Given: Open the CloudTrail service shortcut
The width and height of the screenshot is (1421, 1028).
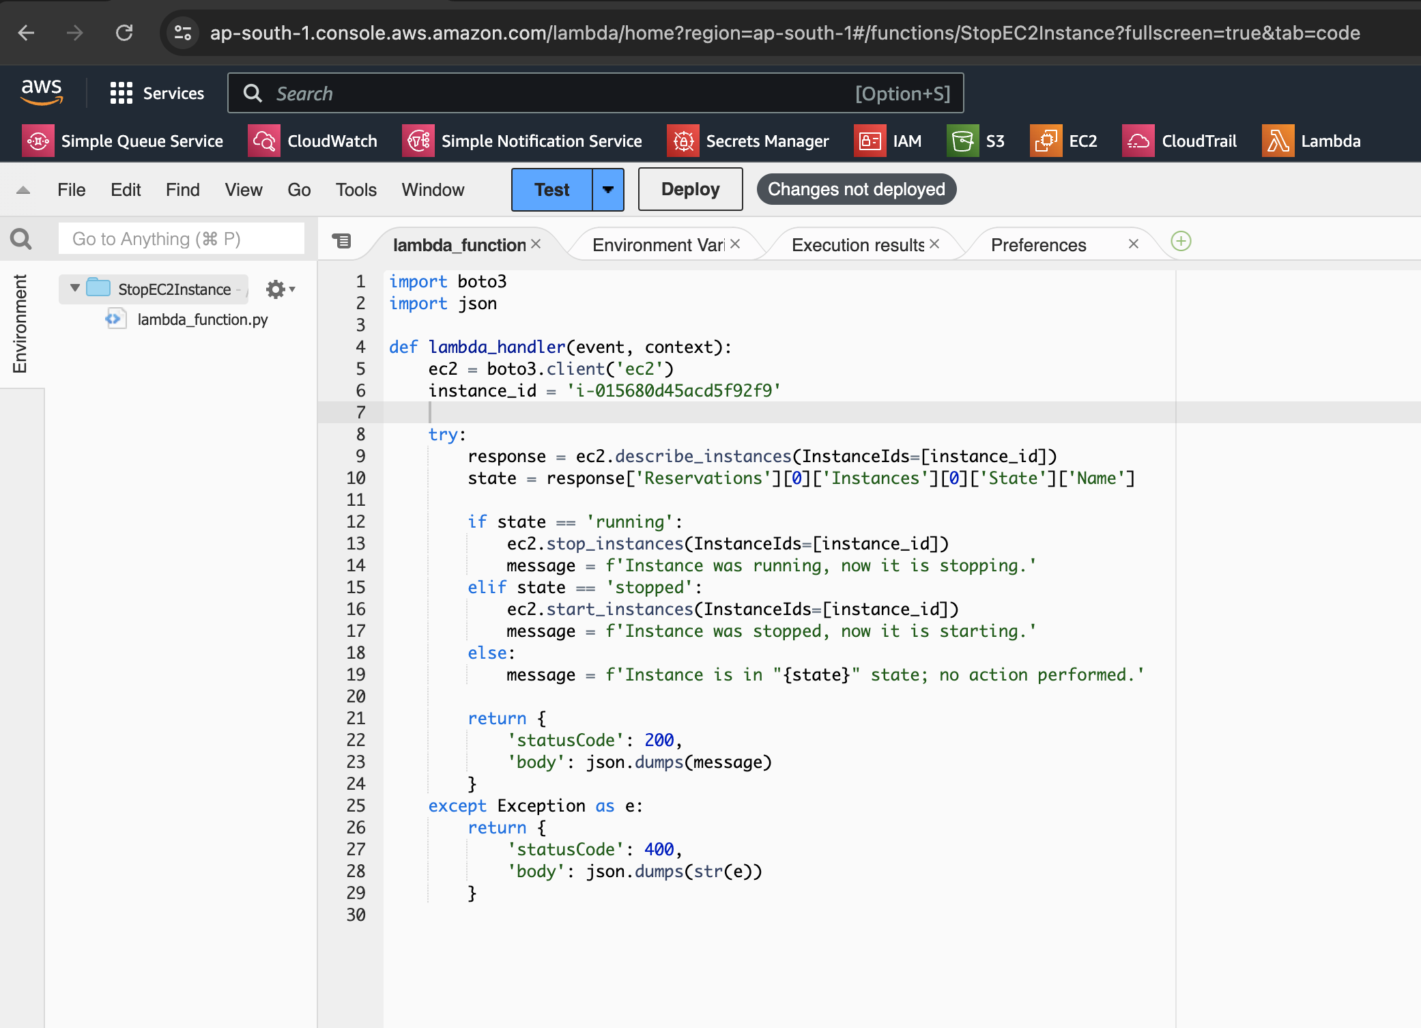Looking at the screenshot, I should click(1181, 141).
